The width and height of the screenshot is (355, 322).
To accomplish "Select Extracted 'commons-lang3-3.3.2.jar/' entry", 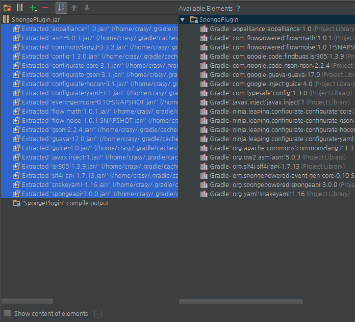I will [89, 47].
